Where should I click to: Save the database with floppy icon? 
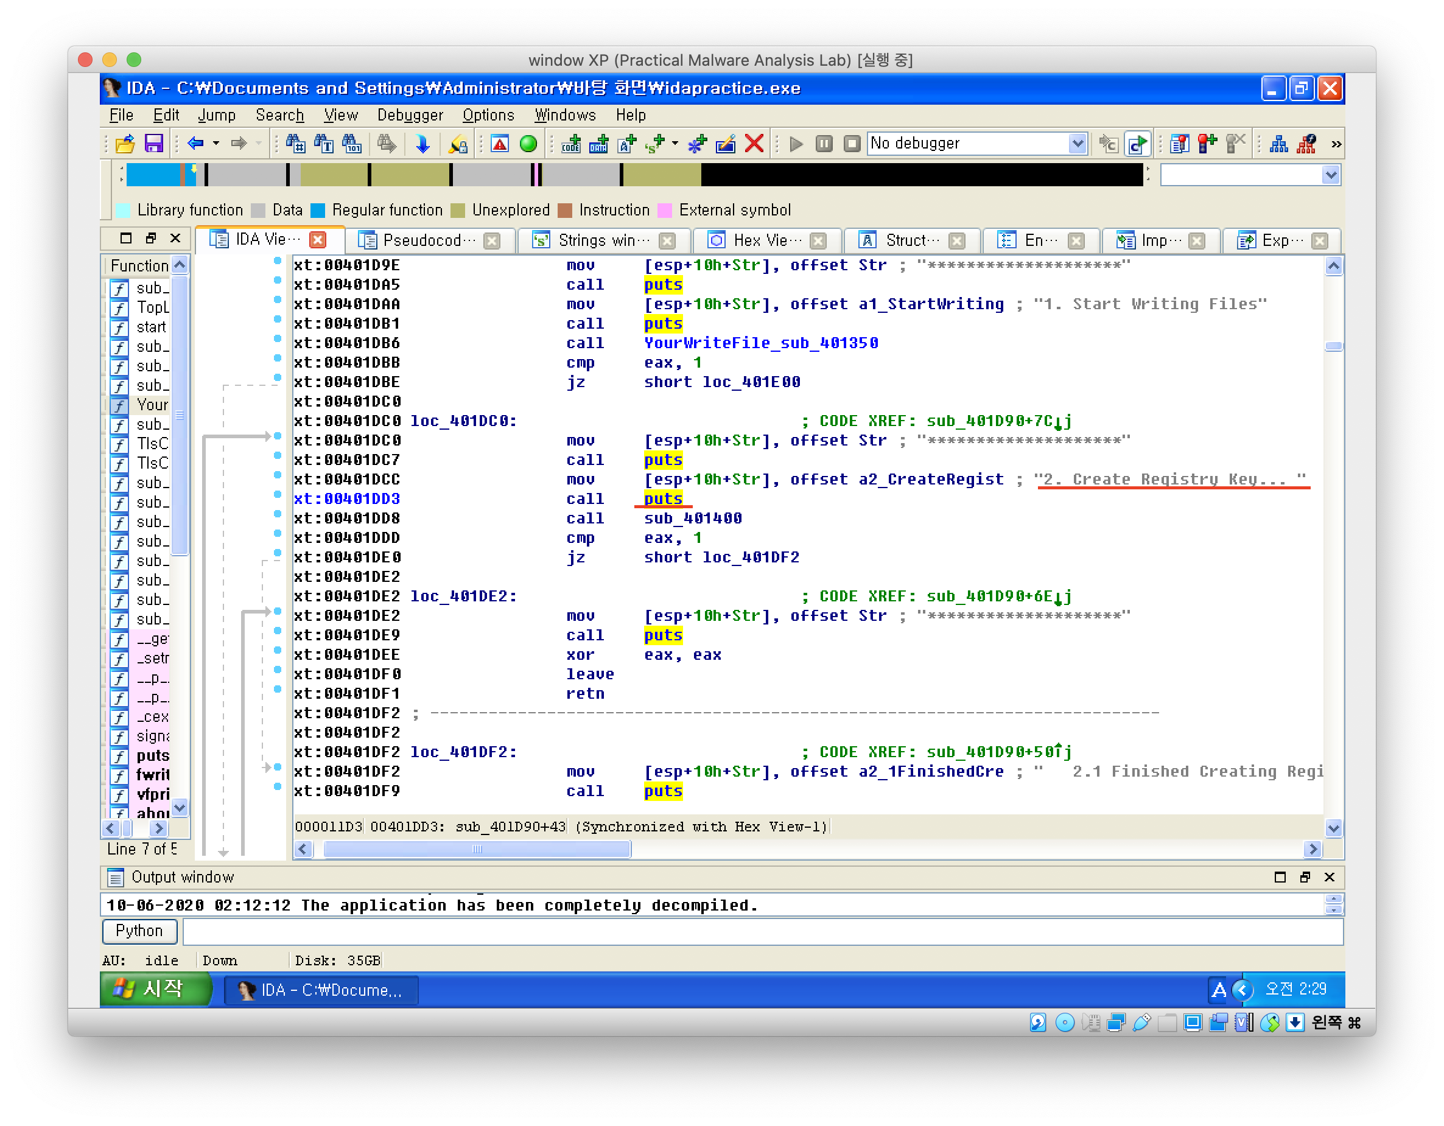click(153, 144)
